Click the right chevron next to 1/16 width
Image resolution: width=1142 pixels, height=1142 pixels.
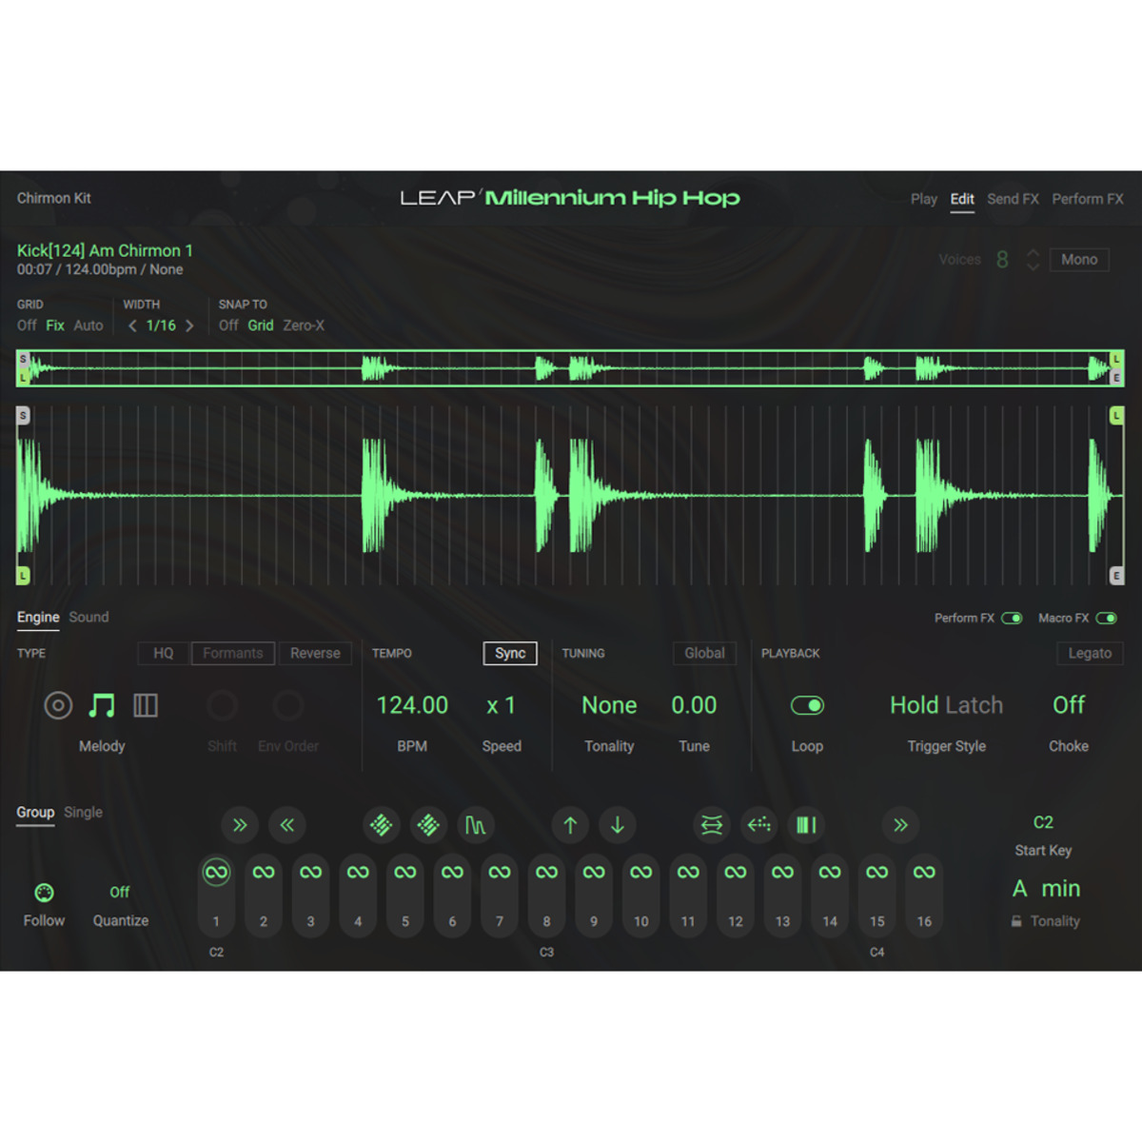tap(189, 325)
